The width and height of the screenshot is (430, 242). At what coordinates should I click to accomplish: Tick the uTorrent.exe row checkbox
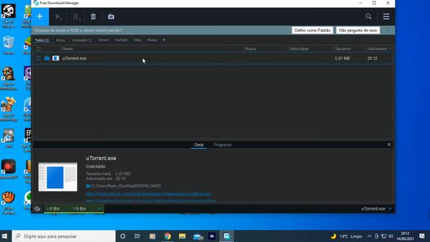[x=38, y=58]
